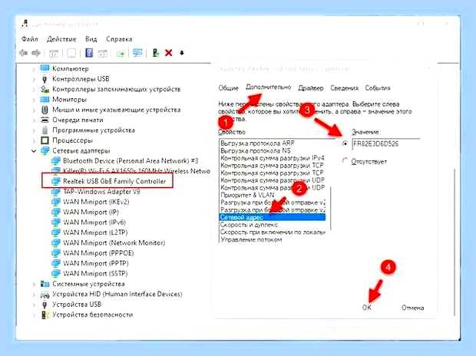The width and height of the screenshot is (476, 356).
Task: Select WAN Miniport (Network Monitor) entry
Action: coord(114,242)
